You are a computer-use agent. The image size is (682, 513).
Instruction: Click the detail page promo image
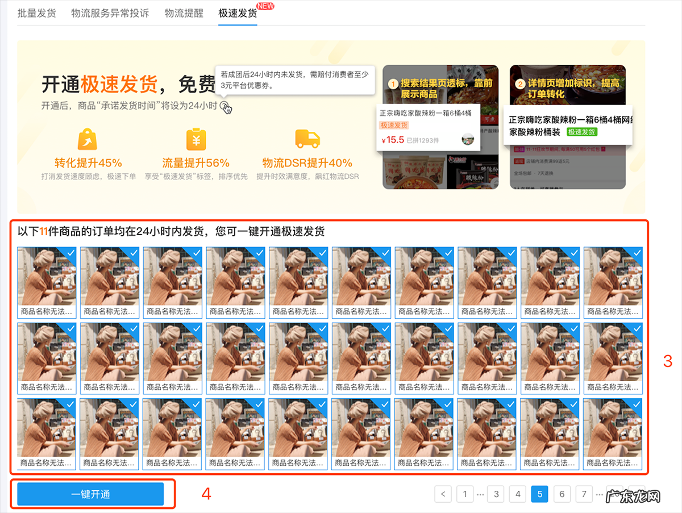[567, 127]
